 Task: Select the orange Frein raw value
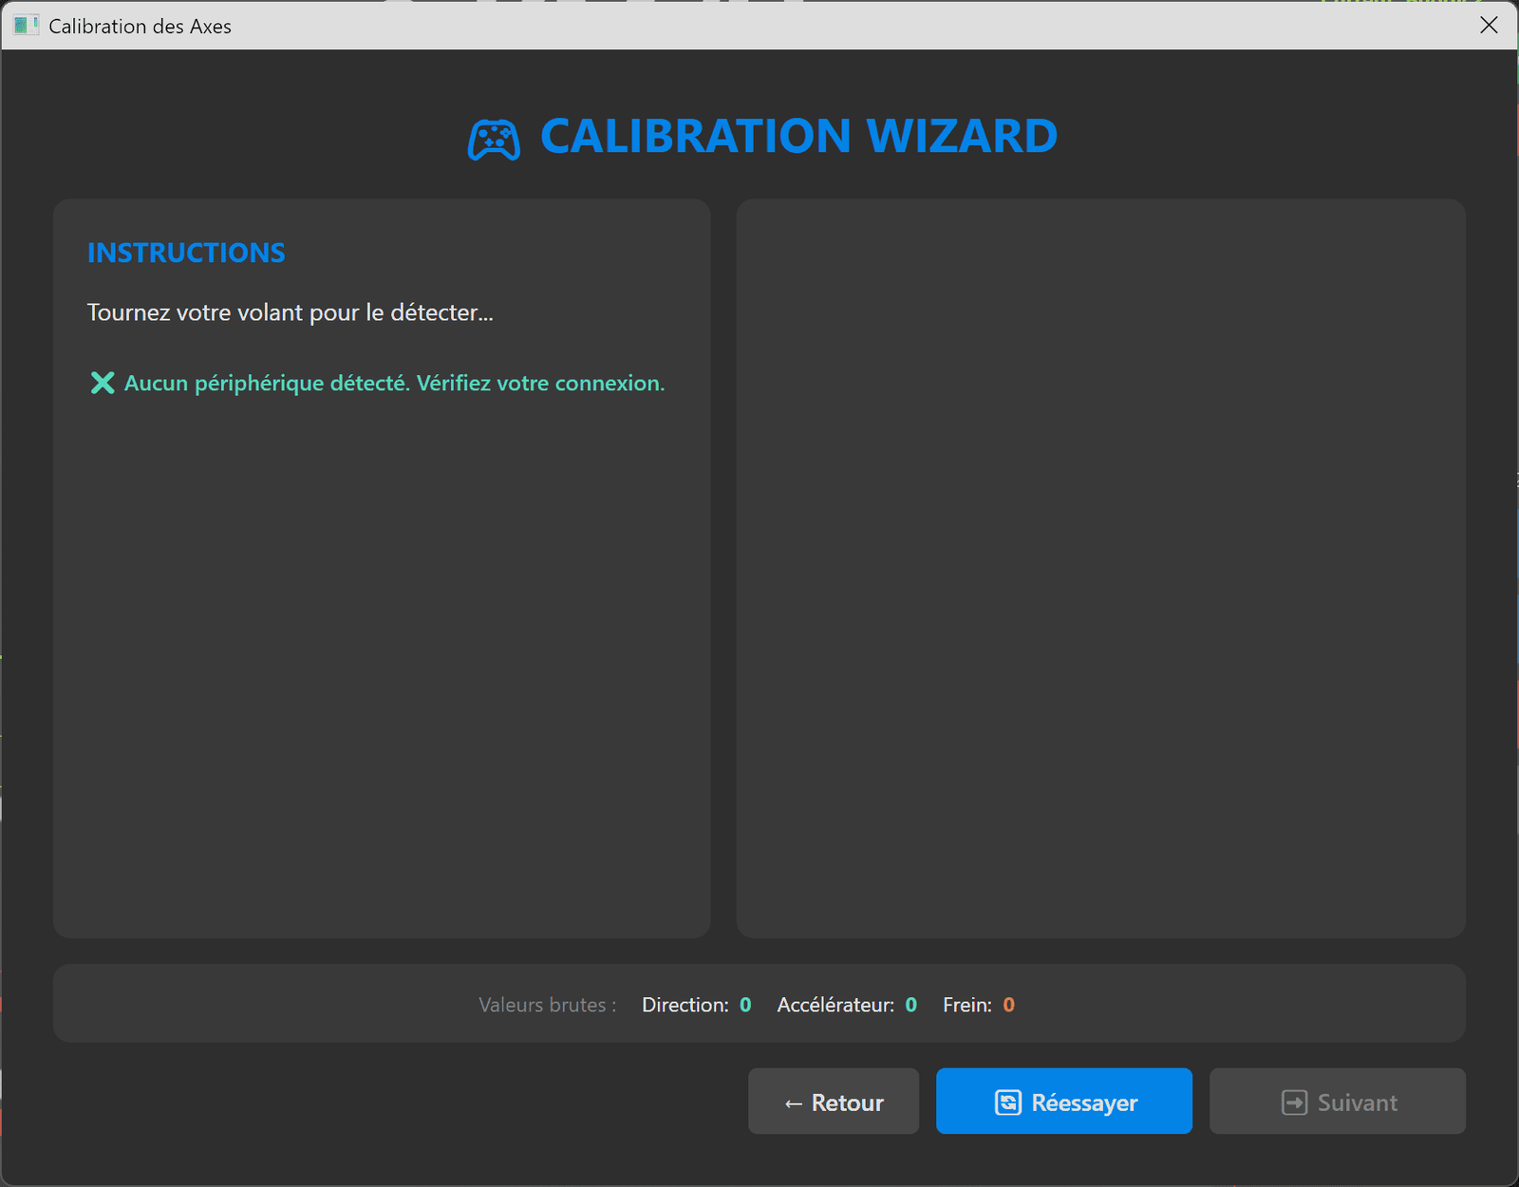[x=1008, y=1005]
